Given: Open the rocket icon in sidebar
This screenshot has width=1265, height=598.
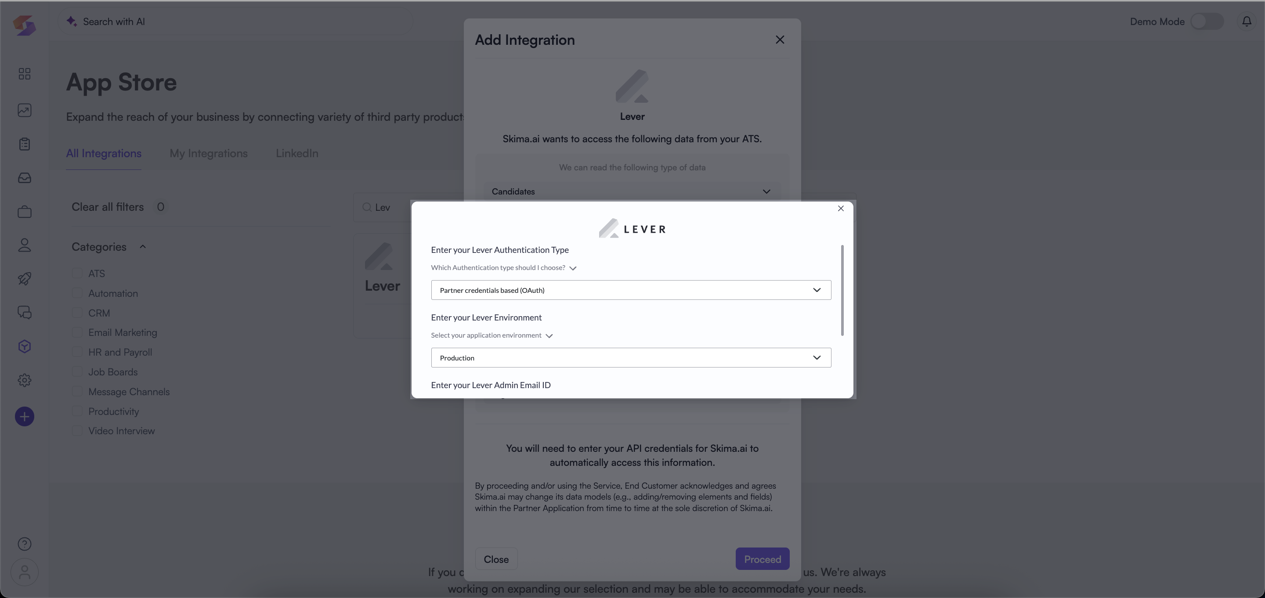Looking at the screenshot, I should pos(25,278).
